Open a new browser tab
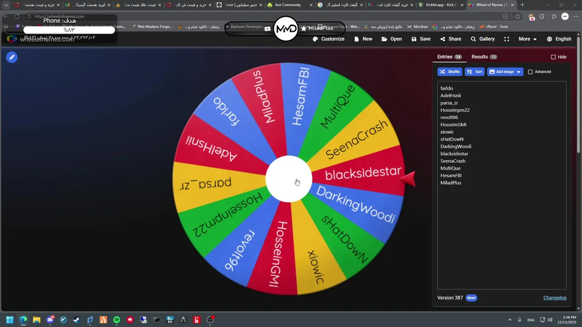The width and height of the screenshot is (582, 327). tap(522, 5)
